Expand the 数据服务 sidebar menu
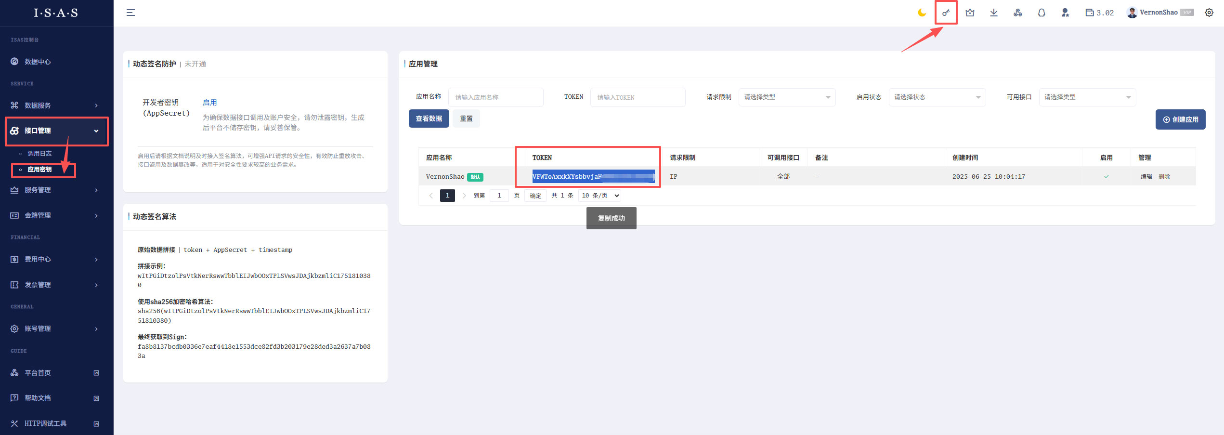This screenshot has width=1224, height=435. tap(56, 105)
